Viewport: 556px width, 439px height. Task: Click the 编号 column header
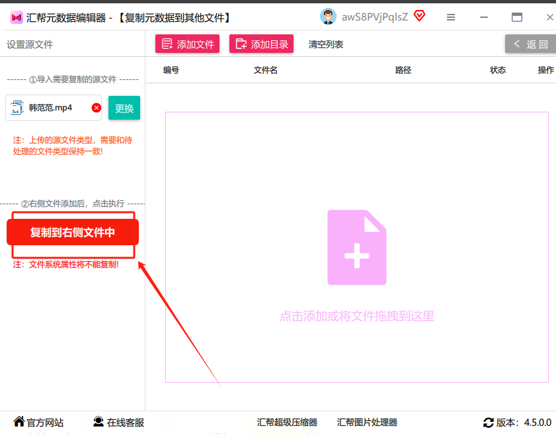tap(171, 70)
